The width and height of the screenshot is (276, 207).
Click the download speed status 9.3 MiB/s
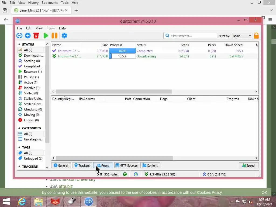pos(160,174)
